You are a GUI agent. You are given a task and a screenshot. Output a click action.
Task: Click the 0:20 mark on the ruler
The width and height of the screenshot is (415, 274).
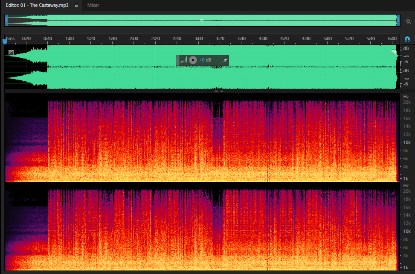point(26,38)
